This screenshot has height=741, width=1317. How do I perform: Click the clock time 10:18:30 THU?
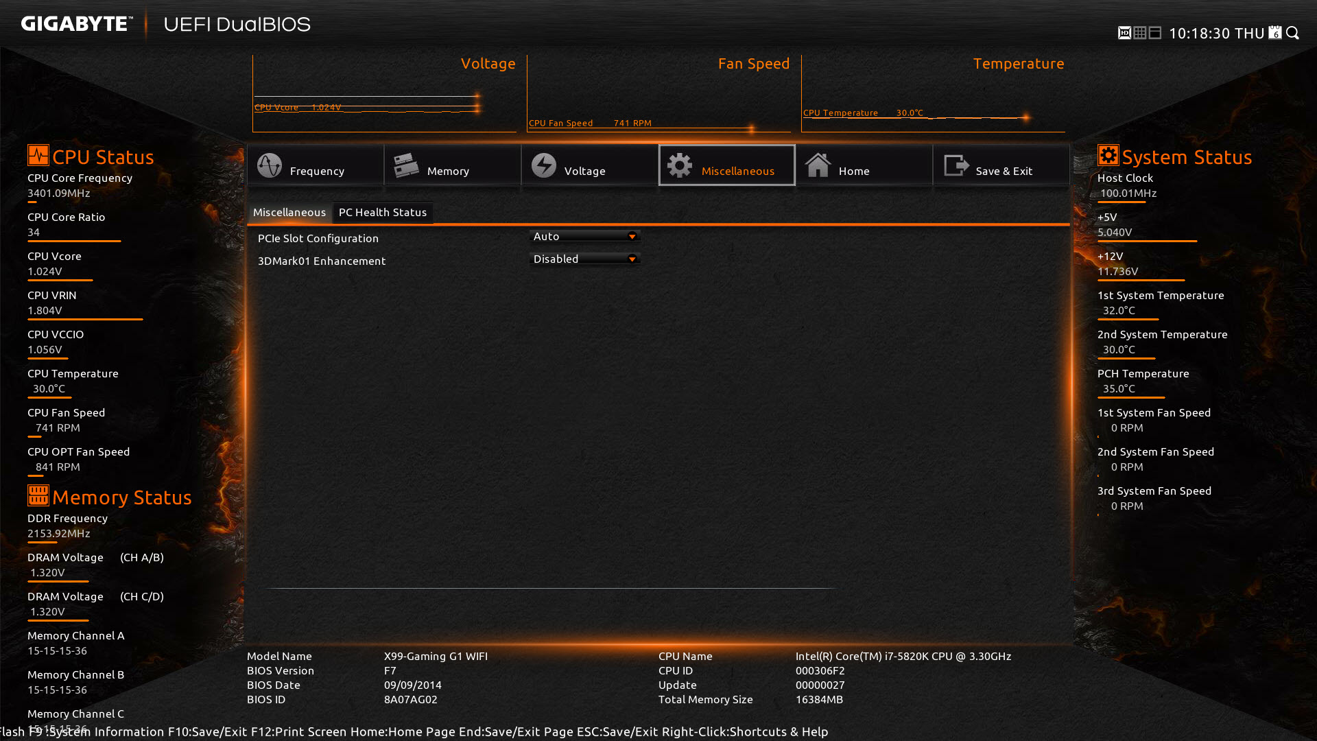point(1217,34)
